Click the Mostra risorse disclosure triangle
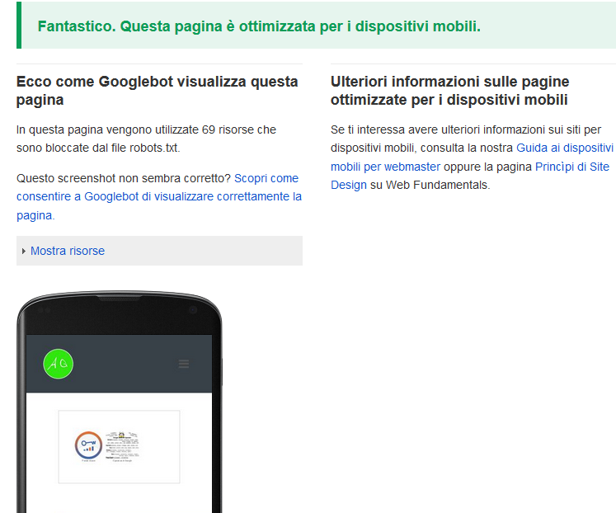The height and width of the screenshot is (513, 616). 24,251
